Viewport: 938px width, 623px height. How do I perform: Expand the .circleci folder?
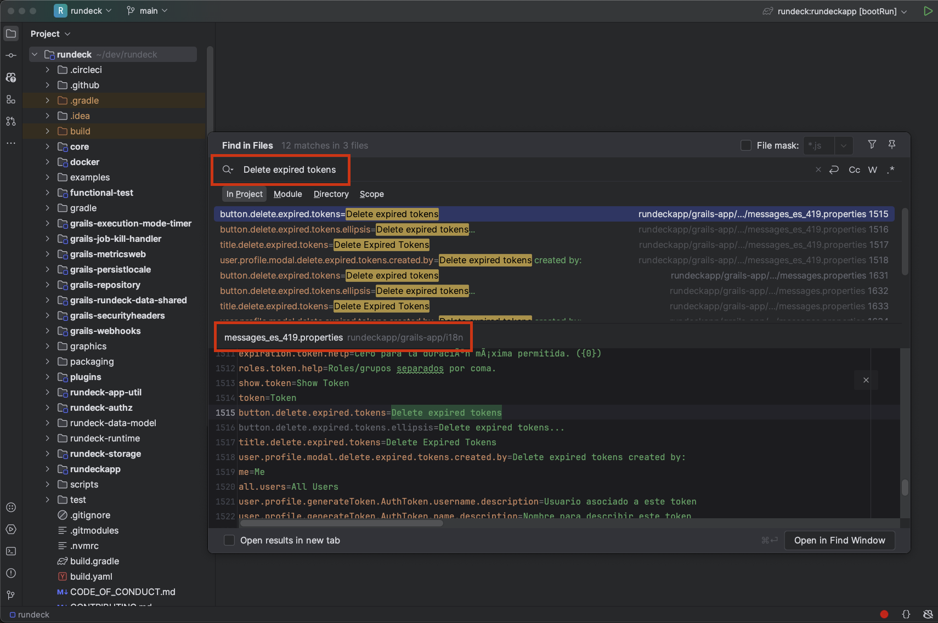tap(47, 70)
